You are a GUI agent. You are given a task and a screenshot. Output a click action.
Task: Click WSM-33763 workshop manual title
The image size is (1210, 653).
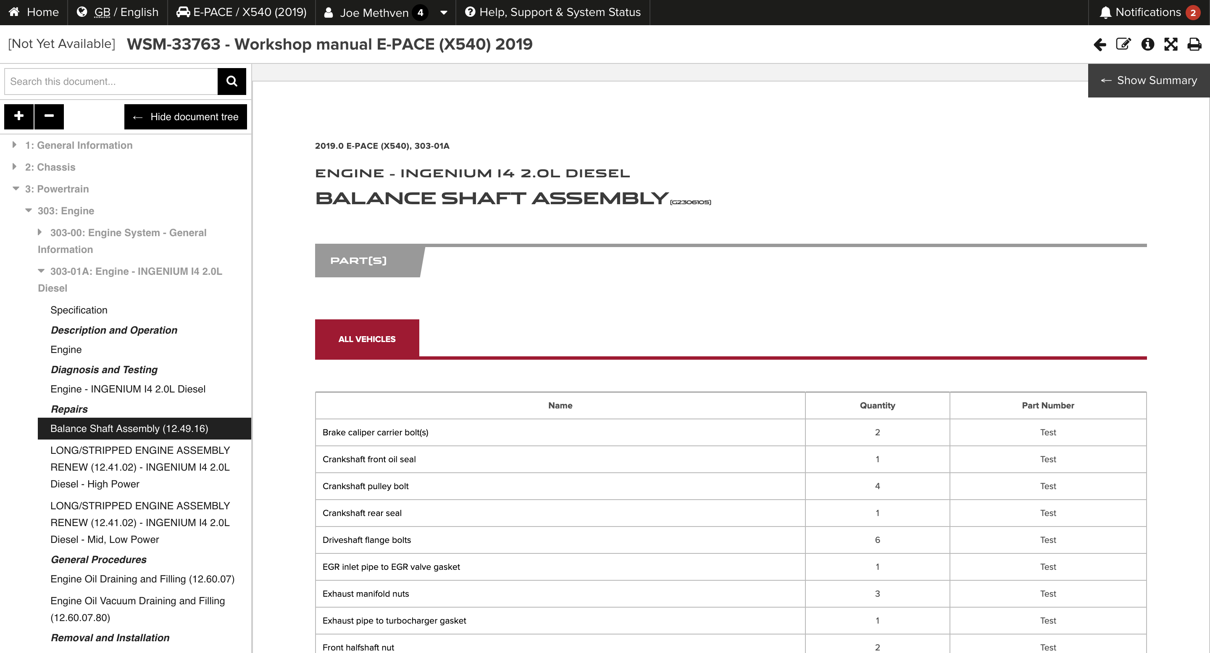(330, 44)
